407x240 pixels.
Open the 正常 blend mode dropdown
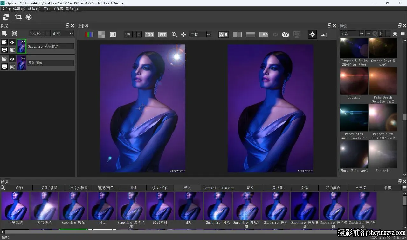(x=63, y=33)
